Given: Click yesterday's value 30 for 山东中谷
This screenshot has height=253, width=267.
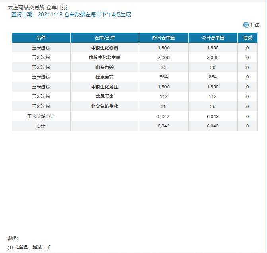Looking at the screenshot, I should (x=164, y=67).
